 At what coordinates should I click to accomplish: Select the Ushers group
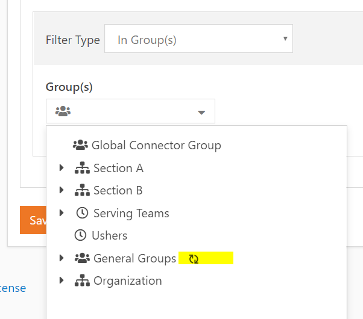pyautogui.click(x=109, y=235)
